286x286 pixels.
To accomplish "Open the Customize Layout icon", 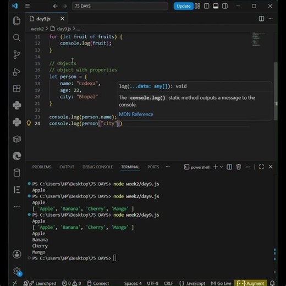I will pyautogui.click(x=197, y=6).
